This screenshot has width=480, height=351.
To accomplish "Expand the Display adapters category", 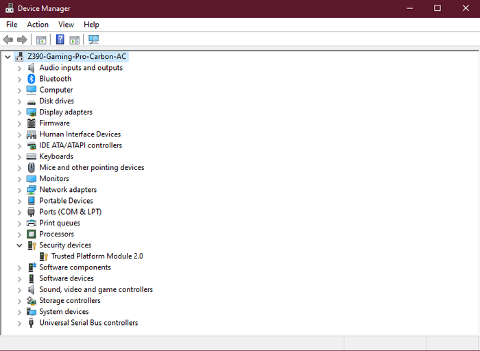I will point(19,112).
